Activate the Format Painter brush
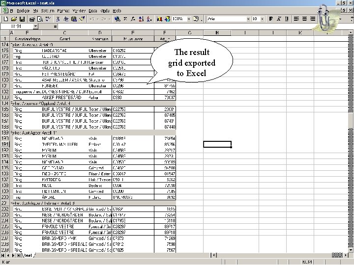This screenshot has width=354, height=265. [x=82, y=19]
